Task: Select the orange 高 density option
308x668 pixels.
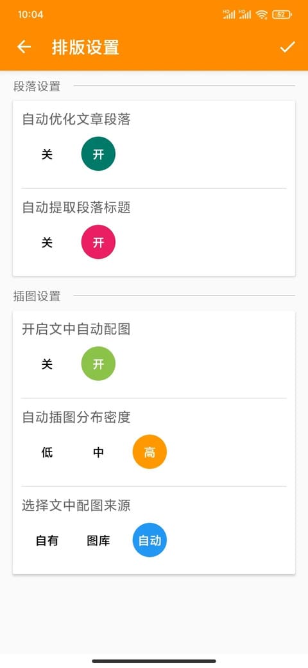Action: (150, 452)
